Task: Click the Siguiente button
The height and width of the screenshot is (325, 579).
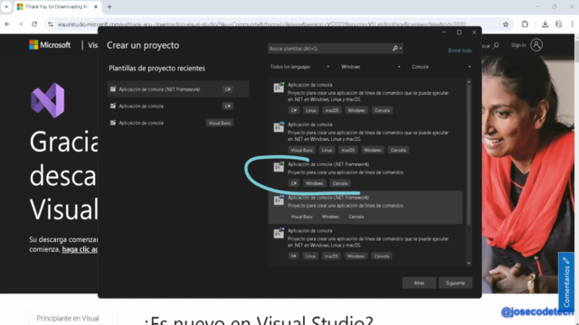Action: [x=455, y=283]
